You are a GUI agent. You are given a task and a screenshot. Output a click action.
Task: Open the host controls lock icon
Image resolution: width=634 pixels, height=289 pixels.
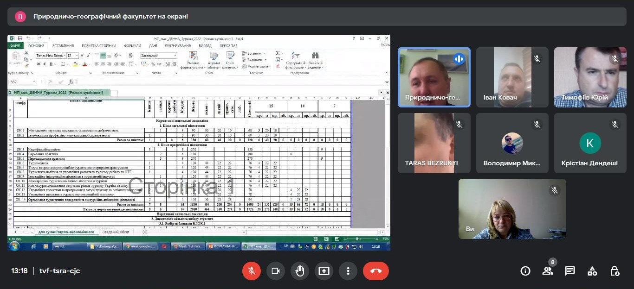point(615,271)
